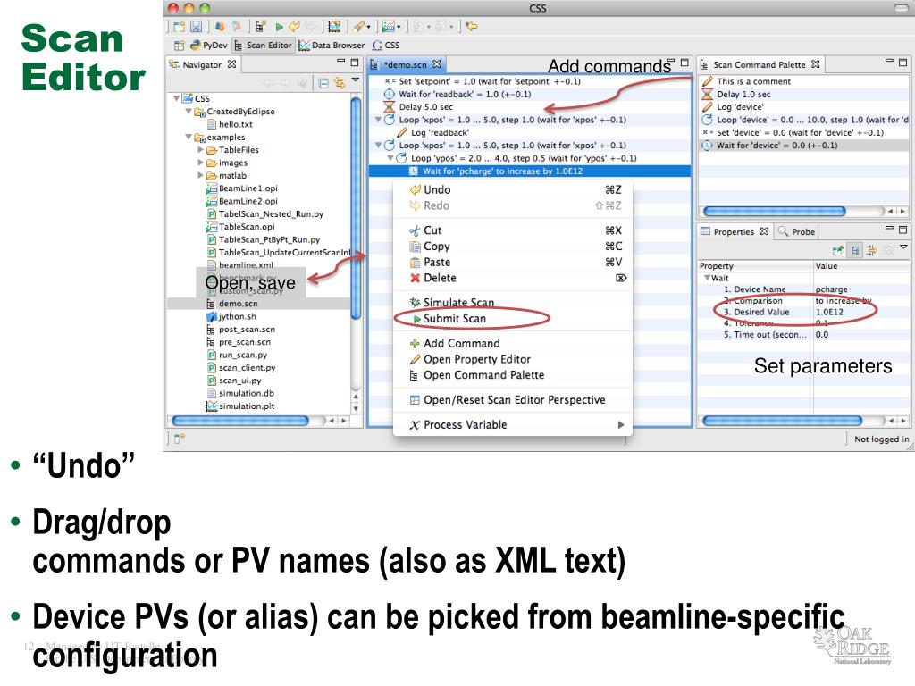915x686 pixels.
Task: Click Collapse All icon in the Navigator
Action: (x=323, y=83)
